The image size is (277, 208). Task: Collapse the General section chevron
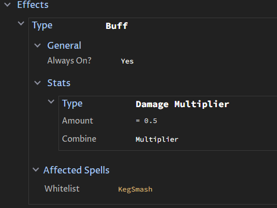click(37, 45)
